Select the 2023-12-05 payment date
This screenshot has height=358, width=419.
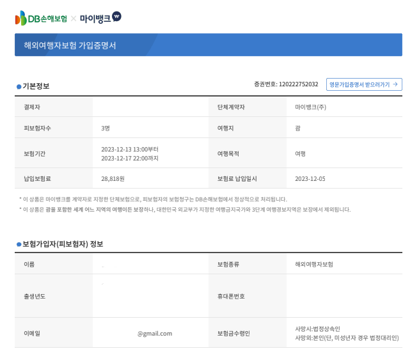(x=310, y=178)
